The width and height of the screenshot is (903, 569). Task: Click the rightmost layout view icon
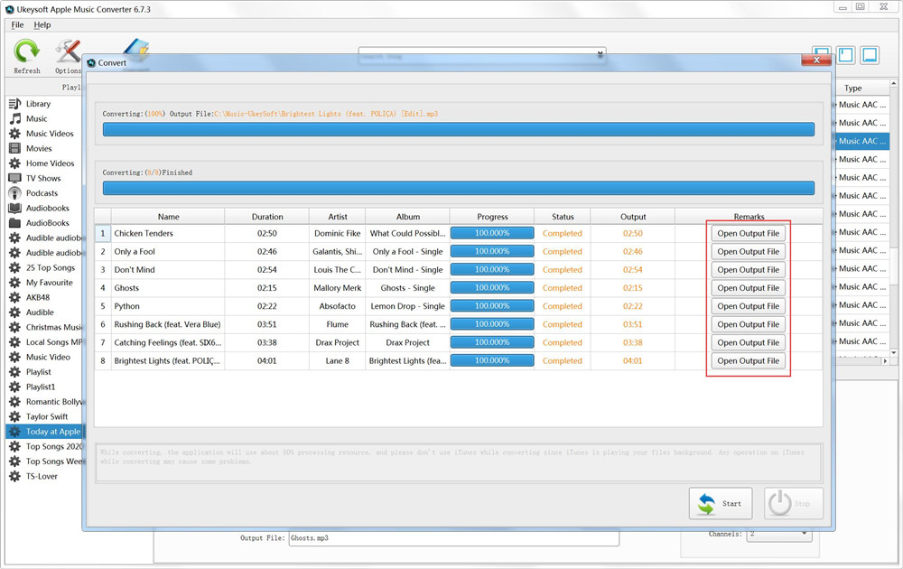click(870, 55)
